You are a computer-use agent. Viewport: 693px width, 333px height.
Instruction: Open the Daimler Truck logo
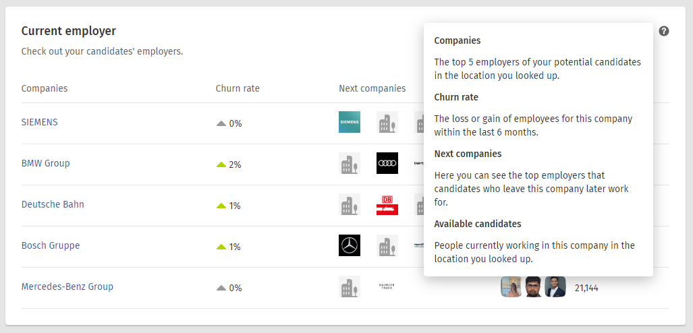[x=387, y=286]
